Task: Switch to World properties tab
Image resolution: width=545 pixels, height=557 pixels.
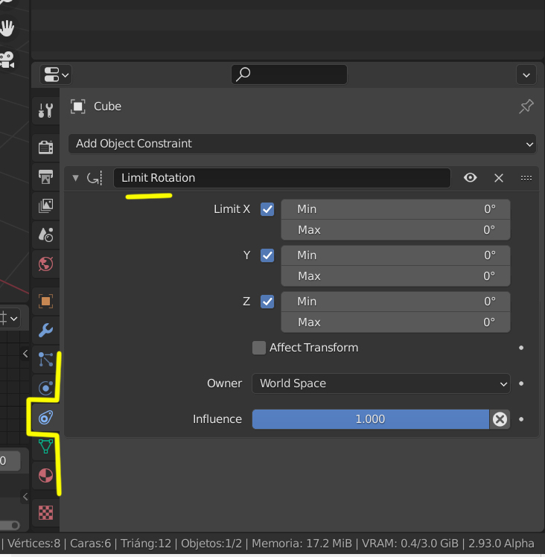Action: coord(46,264)
